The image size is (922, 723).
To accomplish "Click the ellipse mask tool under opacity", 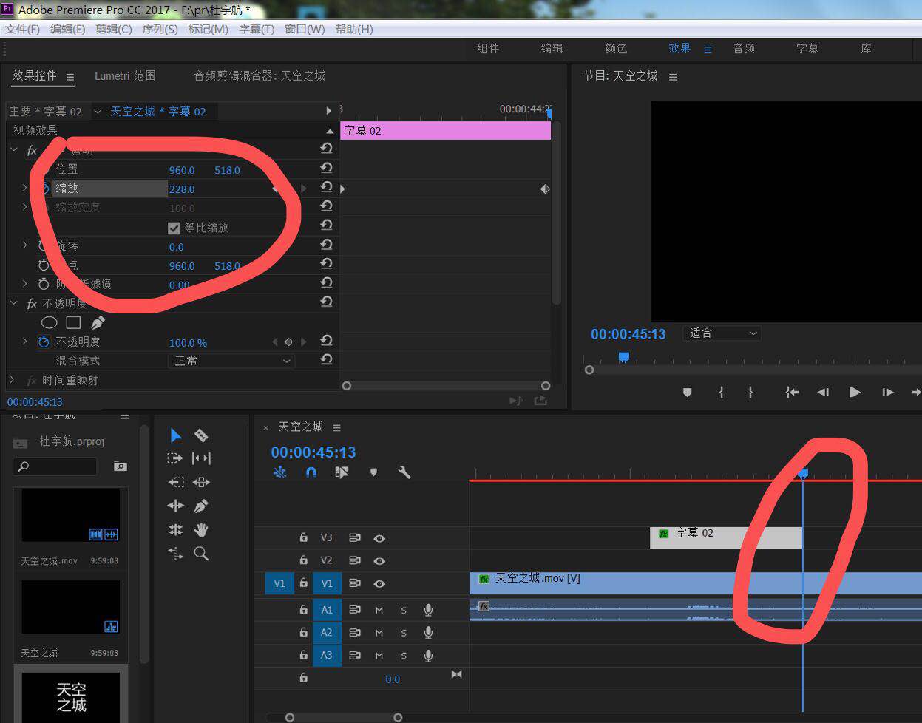I will pos(49,322).
